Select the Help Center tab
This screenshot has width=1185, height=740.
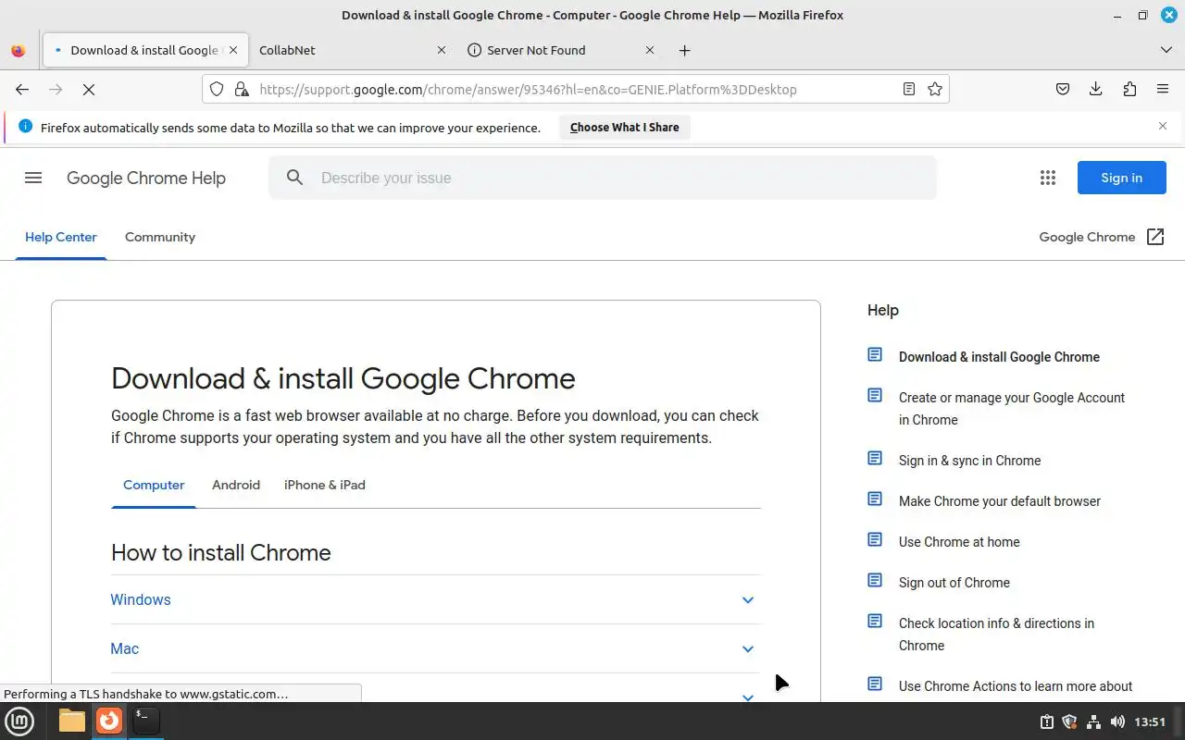(61, 237)
